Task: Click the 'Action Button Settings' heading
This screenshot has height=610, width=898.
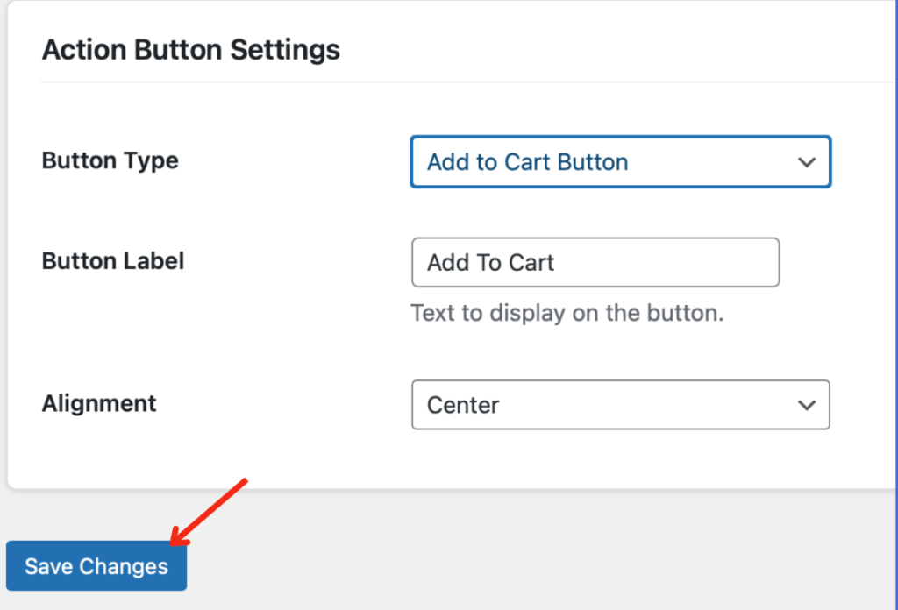Action: (190, 50)
